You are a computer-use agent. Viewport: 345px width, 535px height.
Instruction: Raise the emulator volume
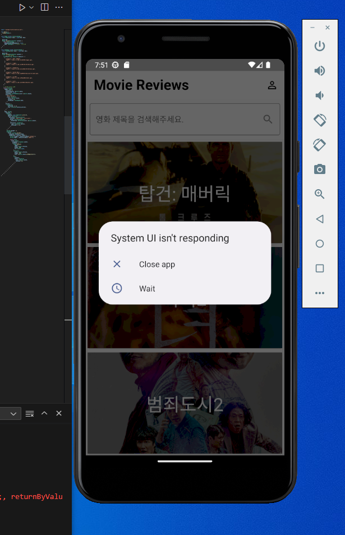point(319,71)
